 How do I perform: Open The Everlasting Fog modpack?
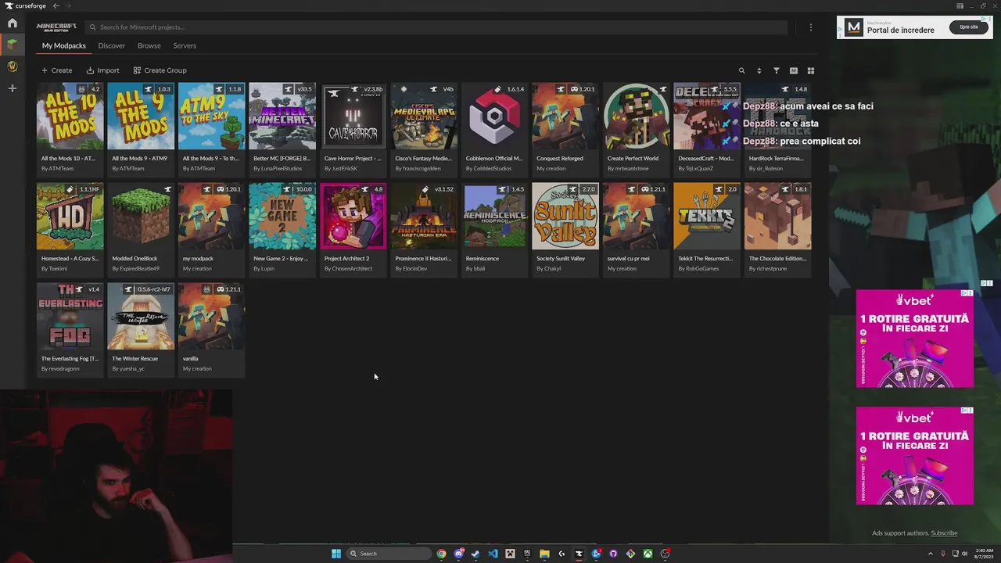coord(70,329)
